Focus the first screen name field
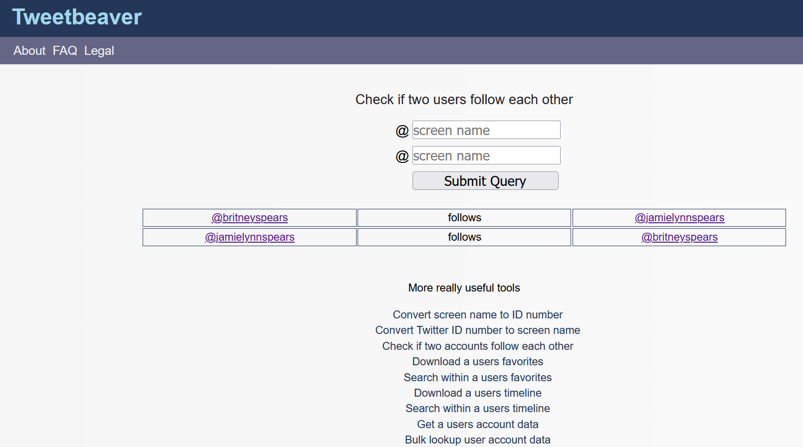 [486, 130]
